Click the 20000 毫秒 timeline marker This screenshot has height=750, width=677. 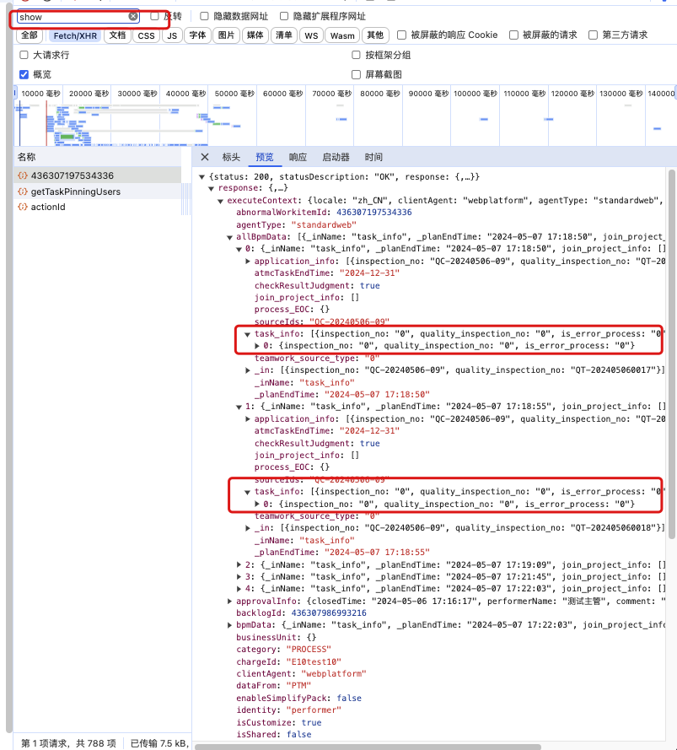[x=89, y=94]
